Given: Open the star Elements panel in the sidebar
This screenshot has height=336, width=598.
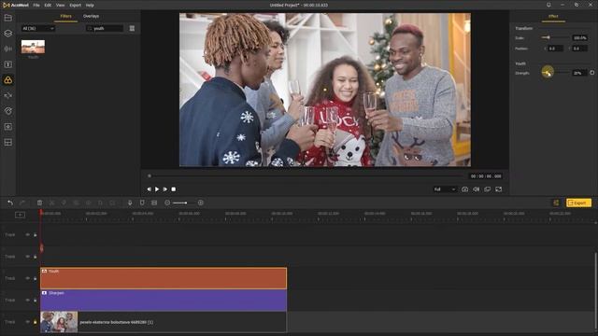Looking at the screenshot, I should (8, 127).
